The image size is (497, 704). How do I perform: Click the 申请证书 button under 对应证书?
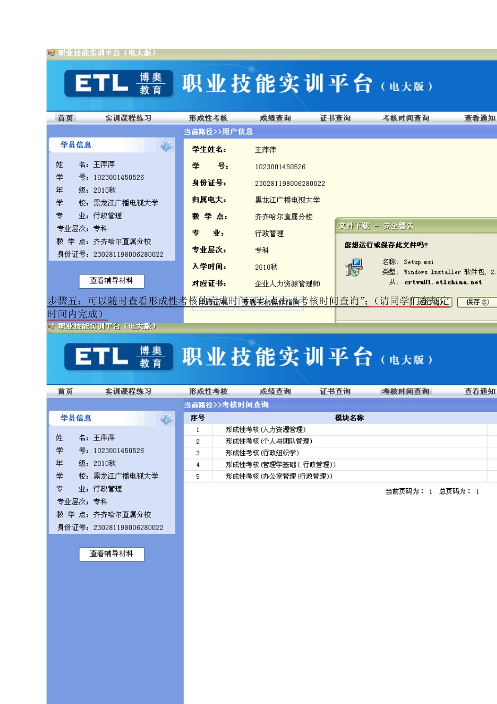pos(213,302)
